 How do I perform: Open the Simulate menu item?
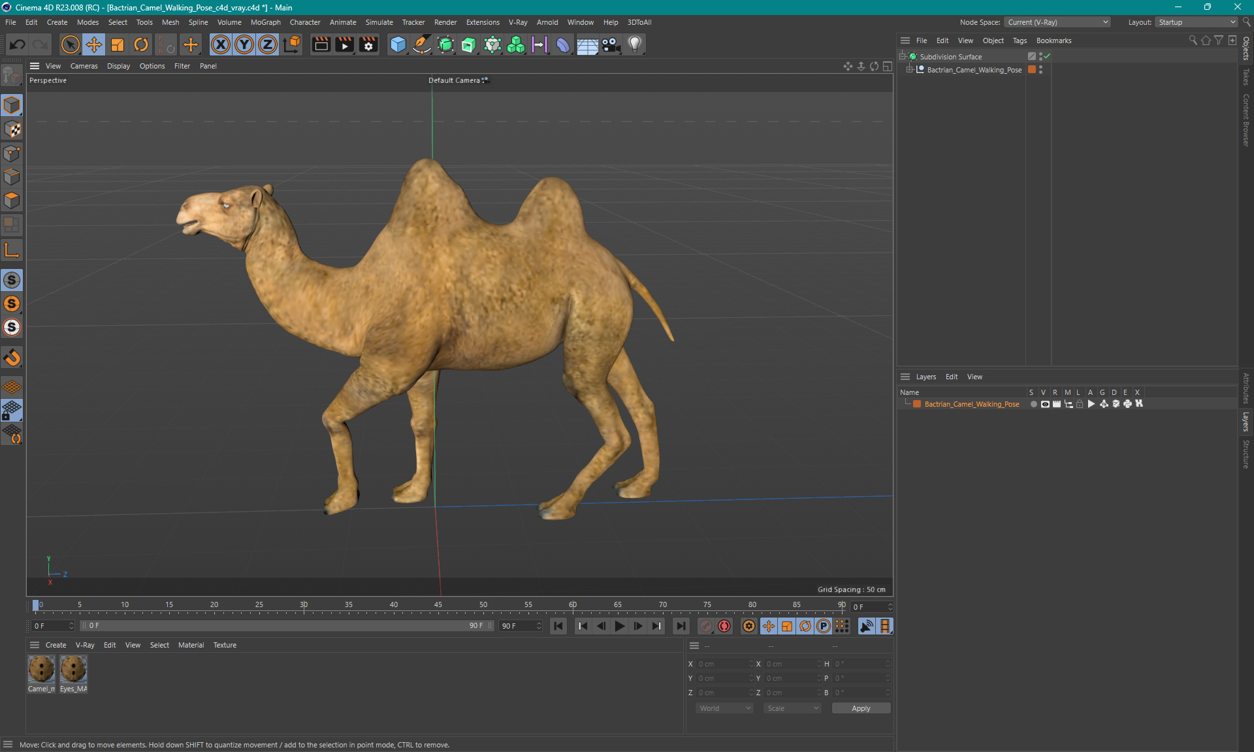[379, 22]
